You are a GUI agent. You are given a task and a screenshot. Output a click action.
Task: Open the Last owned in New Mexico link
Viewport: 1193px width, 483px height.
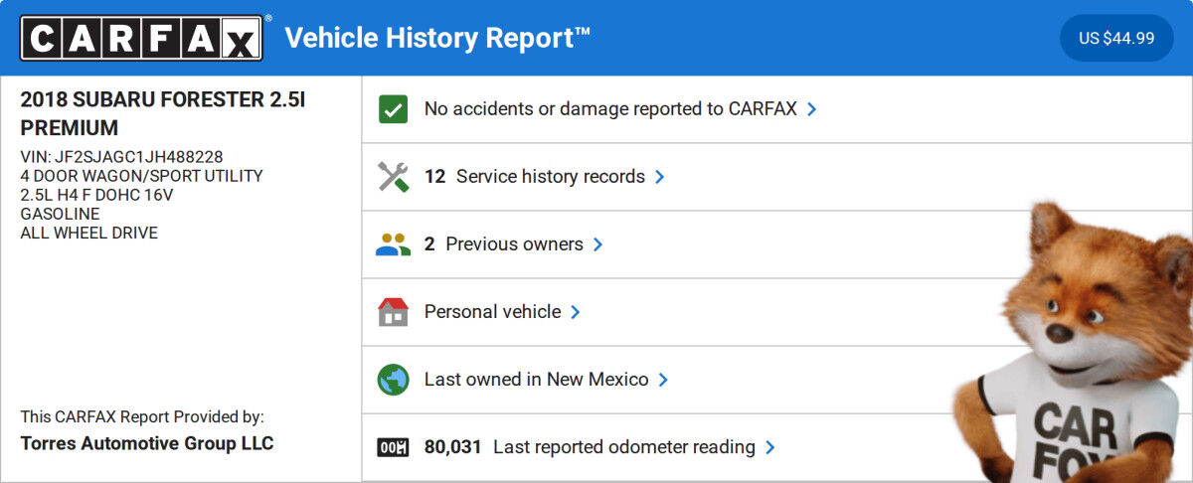(x=536, y=380)
